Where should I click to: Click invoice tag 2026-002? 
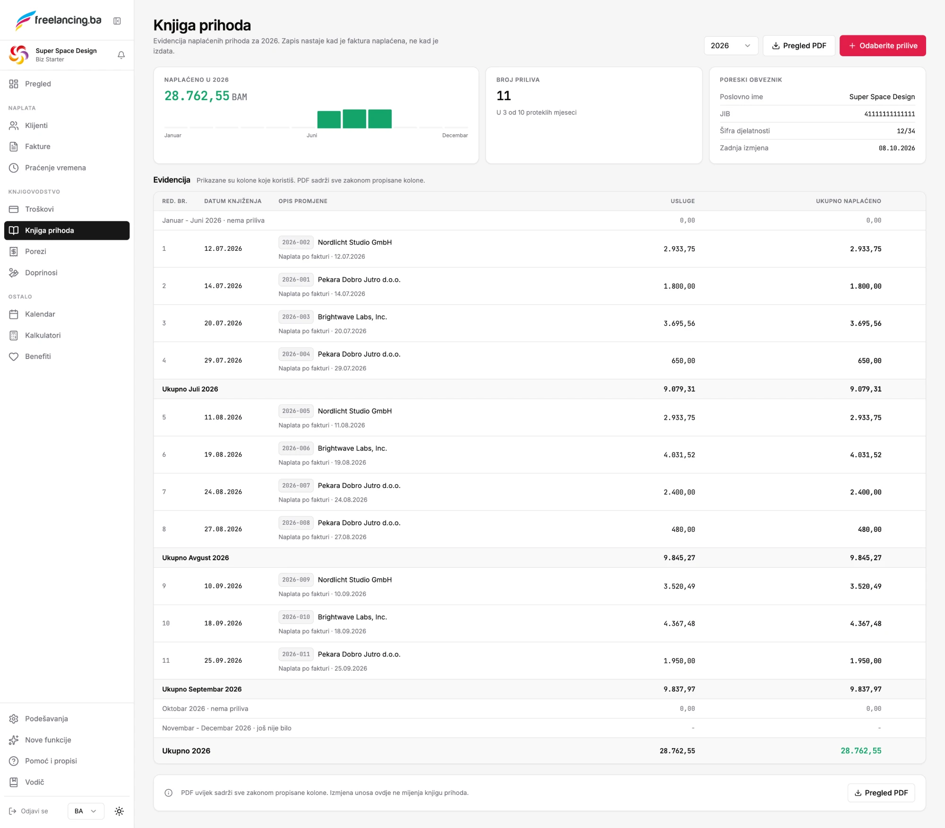point(296,242)
